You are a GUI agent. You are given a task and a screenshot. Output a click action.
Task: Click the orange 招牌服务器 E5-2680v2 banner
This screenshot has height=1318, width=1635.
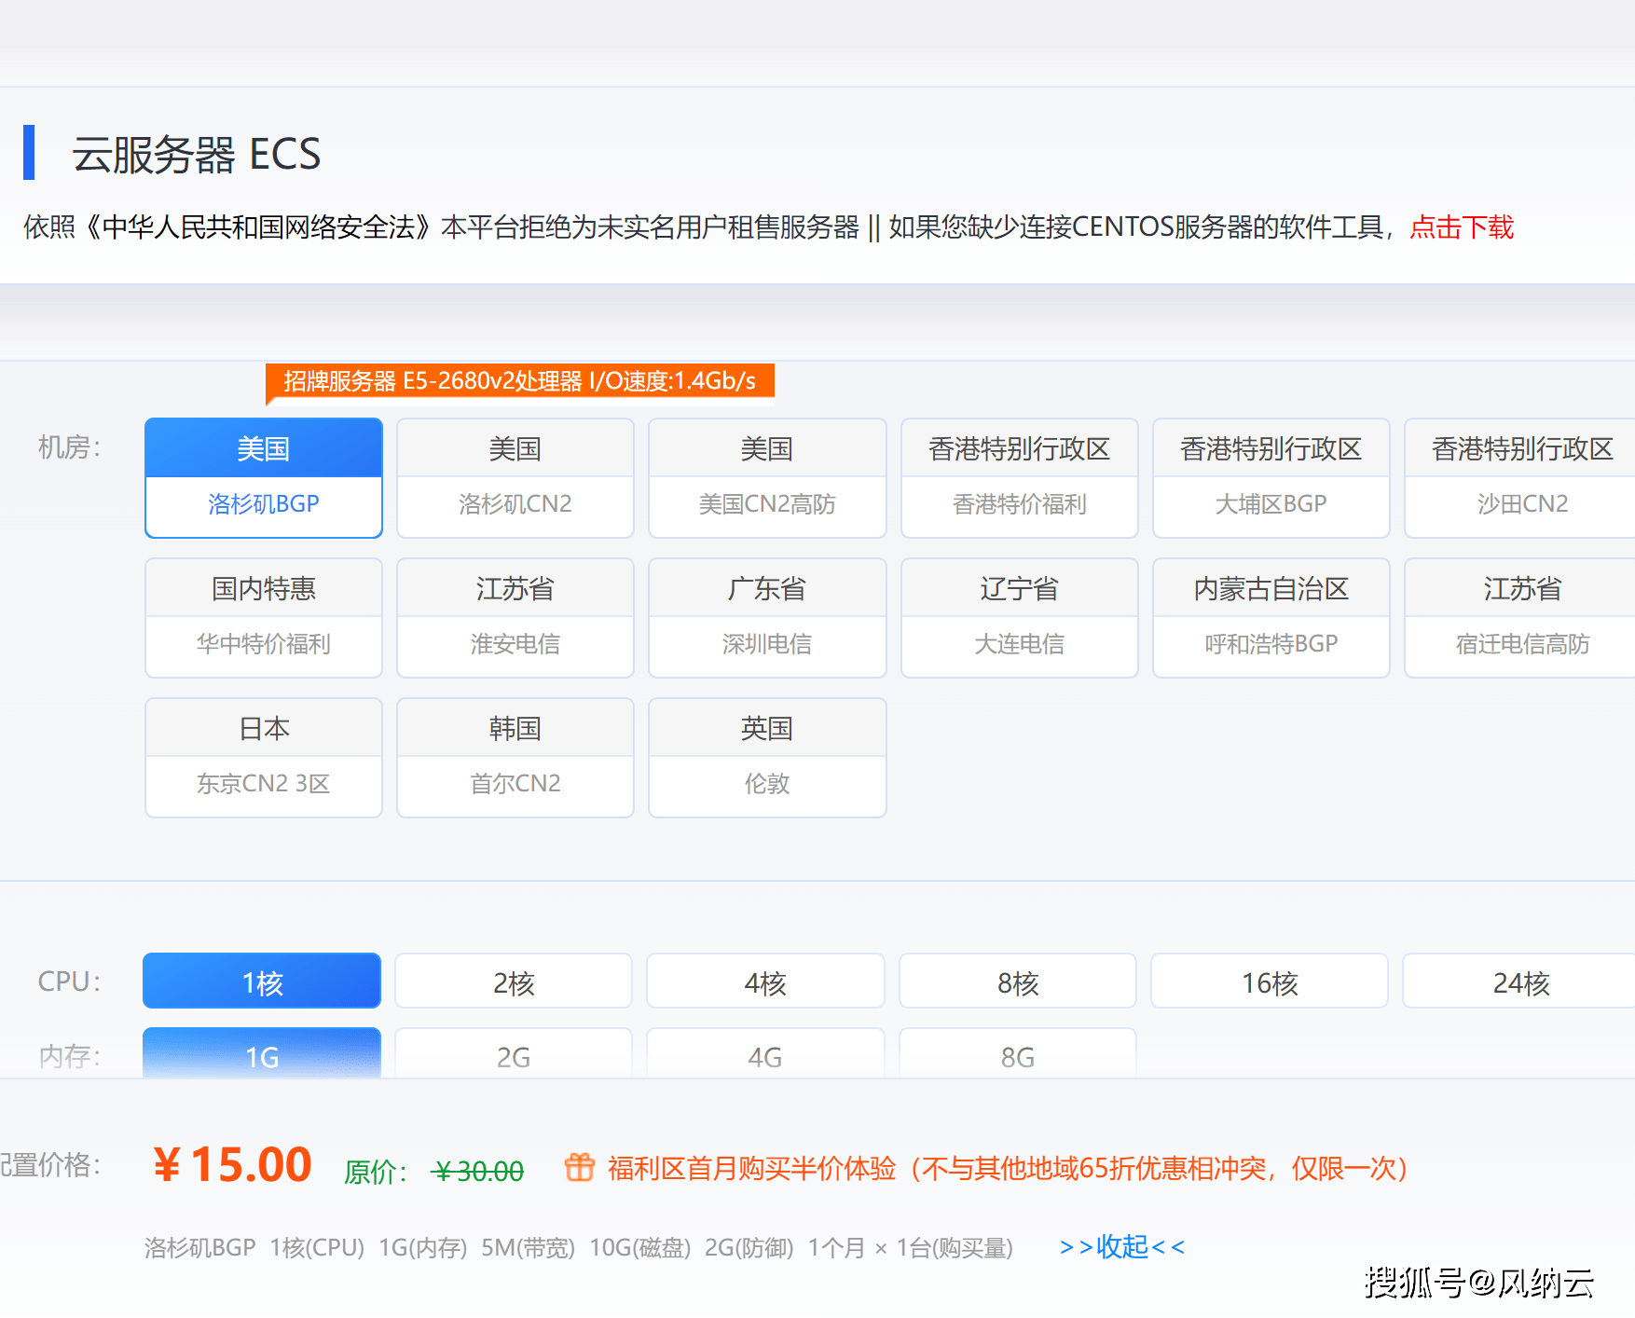[520, 381]
